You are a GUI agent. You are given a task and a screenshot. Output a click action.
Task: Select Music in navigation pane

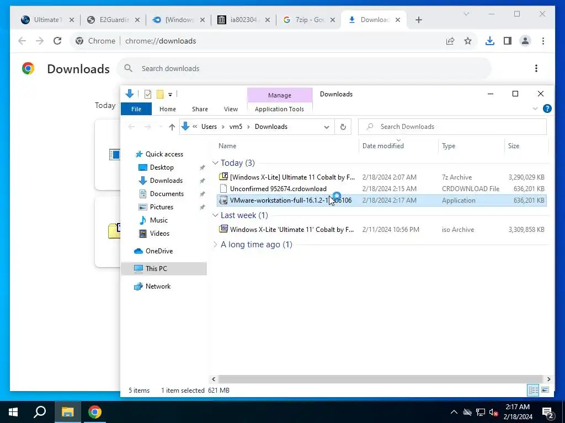coord(158,220)
